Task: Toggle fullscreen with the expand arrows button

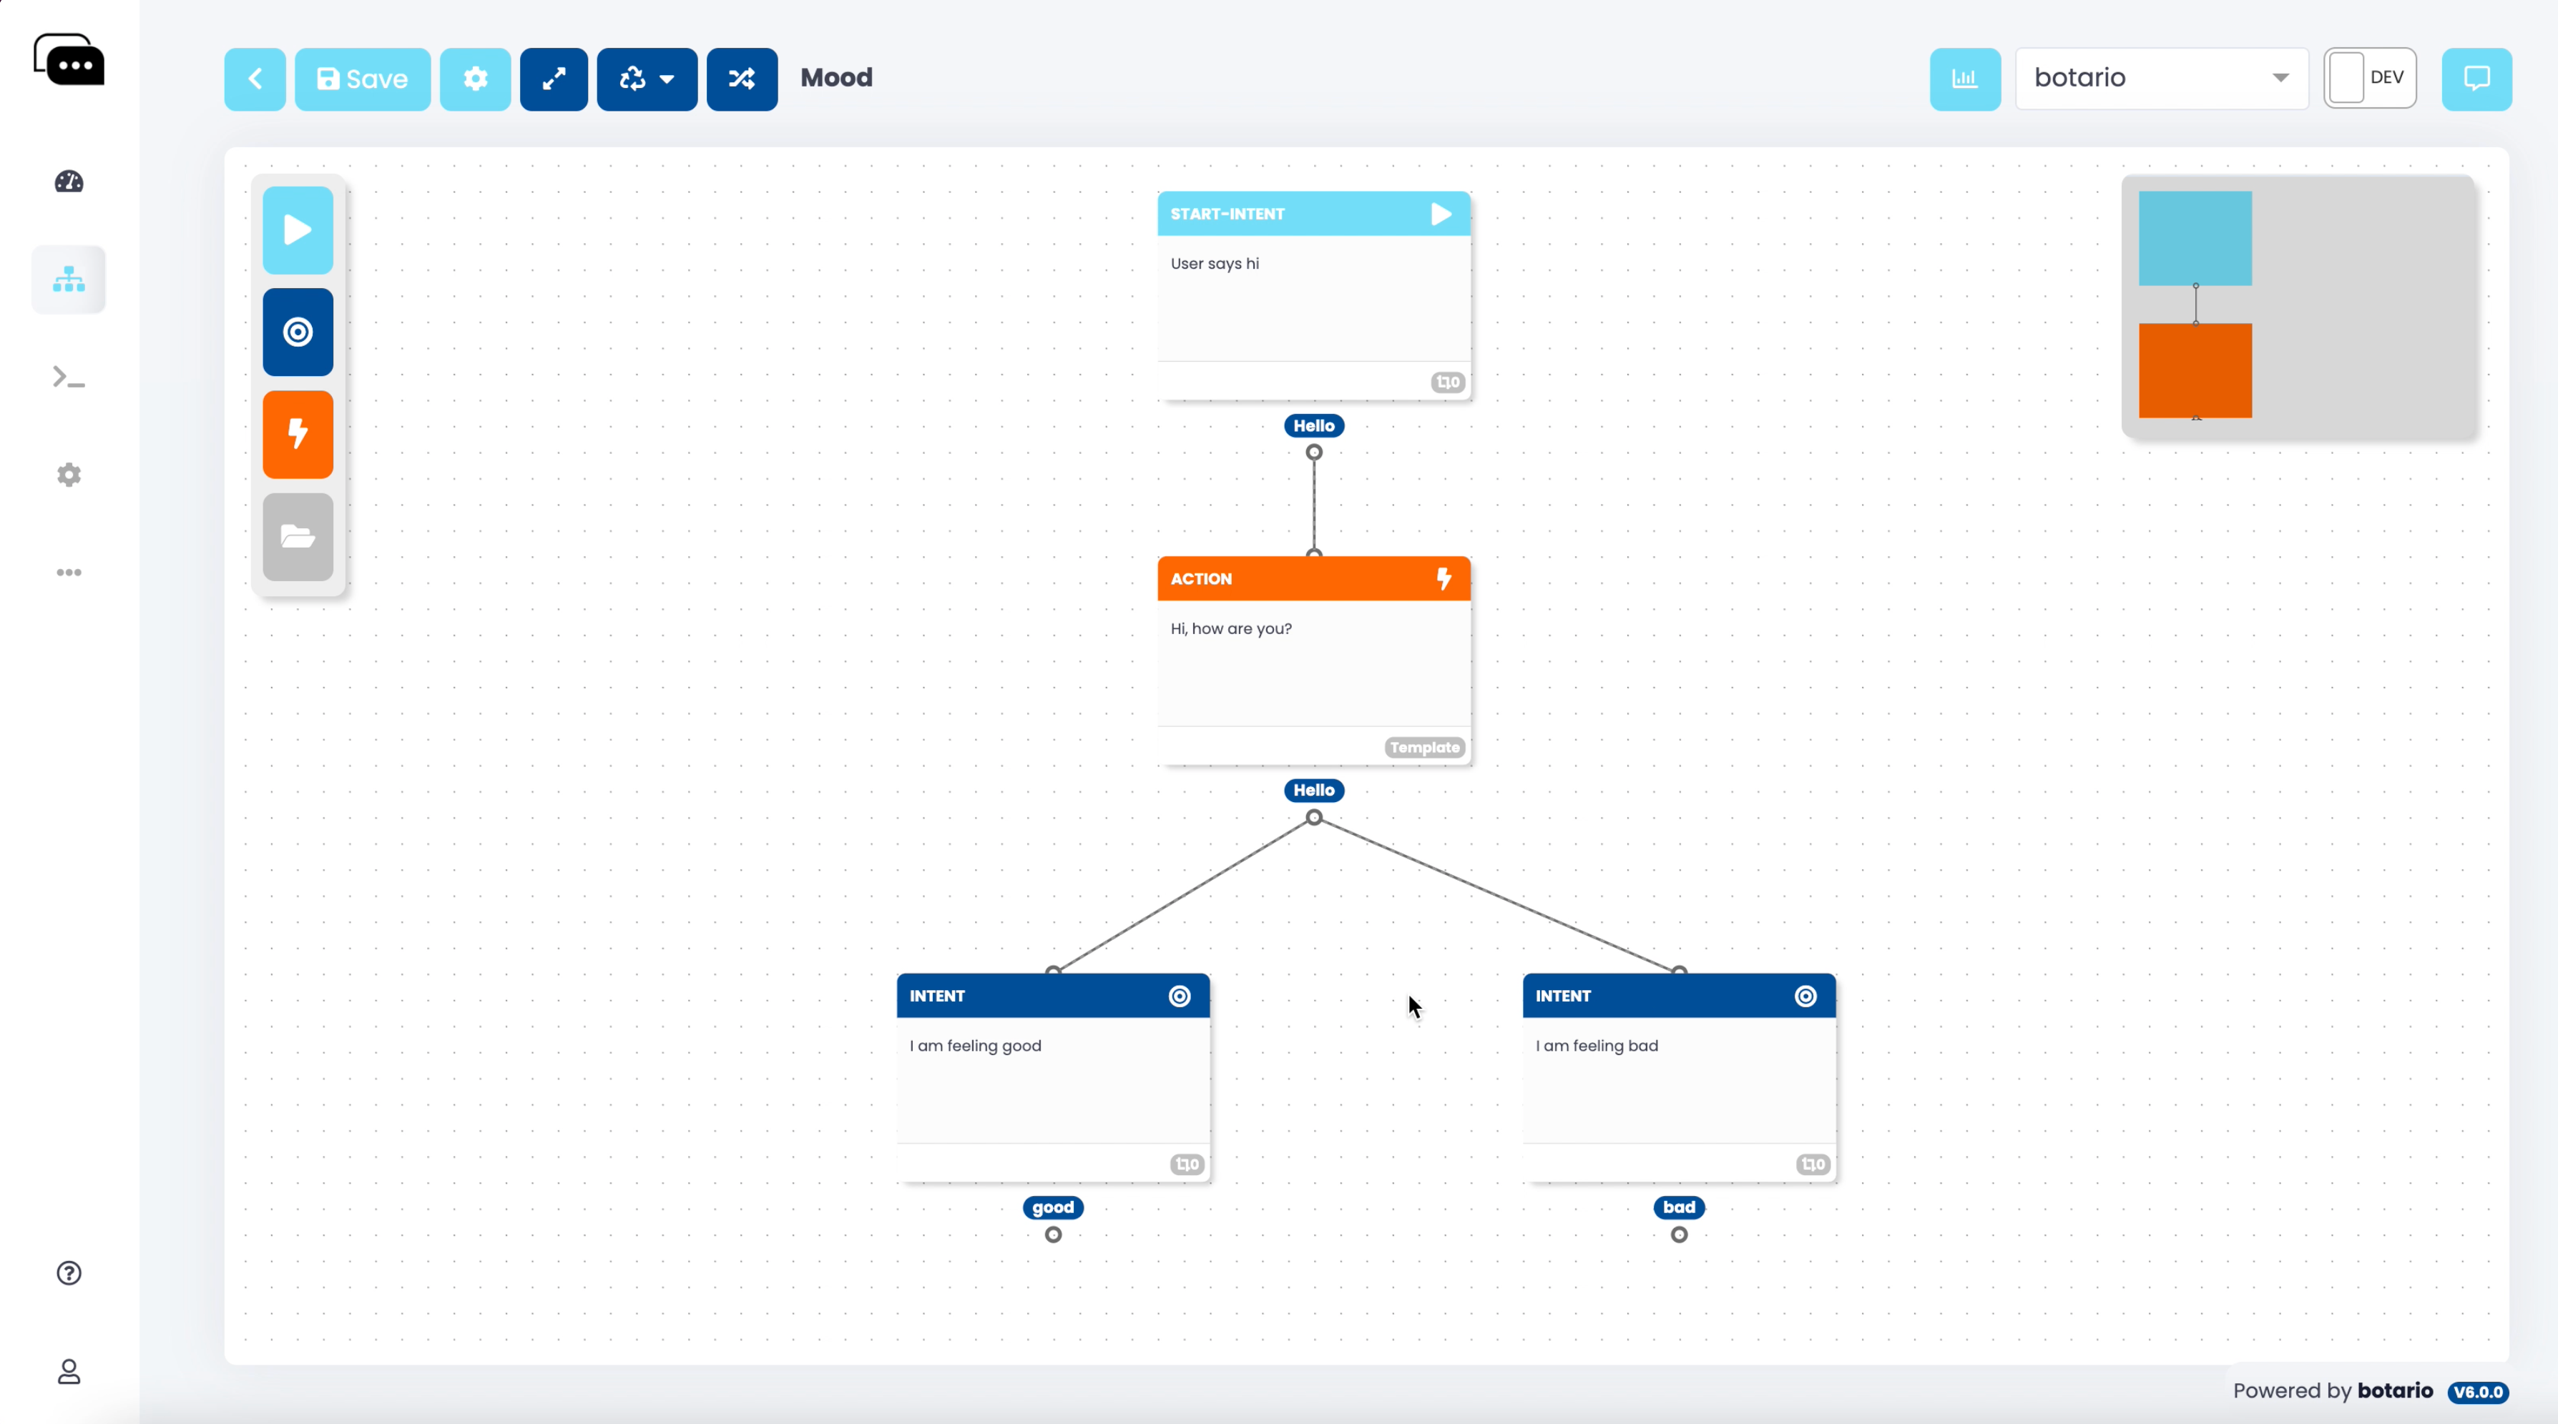Action: (554, 79)
